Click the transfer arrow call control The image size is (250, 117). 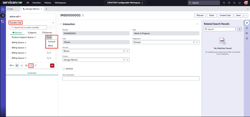[x=31, y=66]
